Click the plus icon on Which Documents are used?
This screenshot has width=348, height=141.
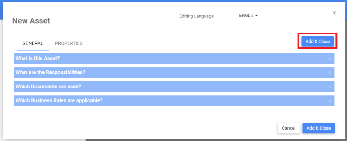330,87
